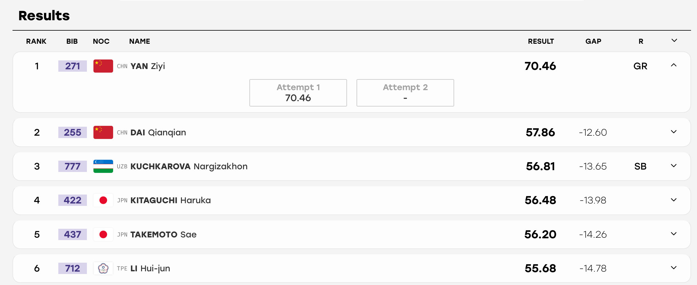Click the RESULT column header
This screenshot has height=285, width=697.
pyautogui.click(x=541, y=41)
